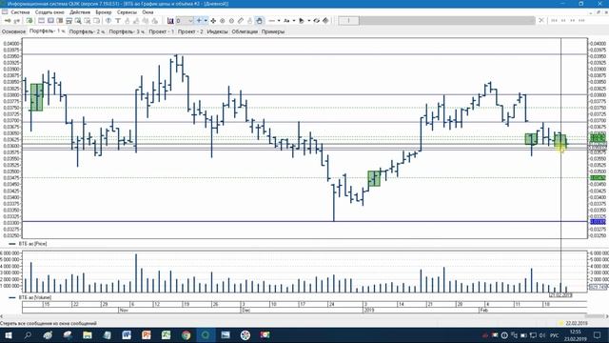Click the BTE ao [Volume] legend label

35,297
